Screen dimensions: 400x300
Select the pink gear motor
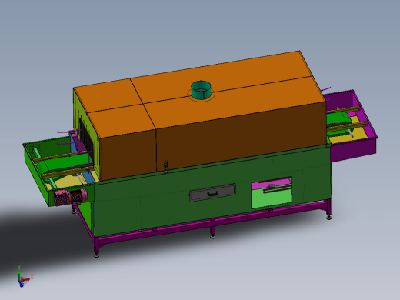click(71, 197)
